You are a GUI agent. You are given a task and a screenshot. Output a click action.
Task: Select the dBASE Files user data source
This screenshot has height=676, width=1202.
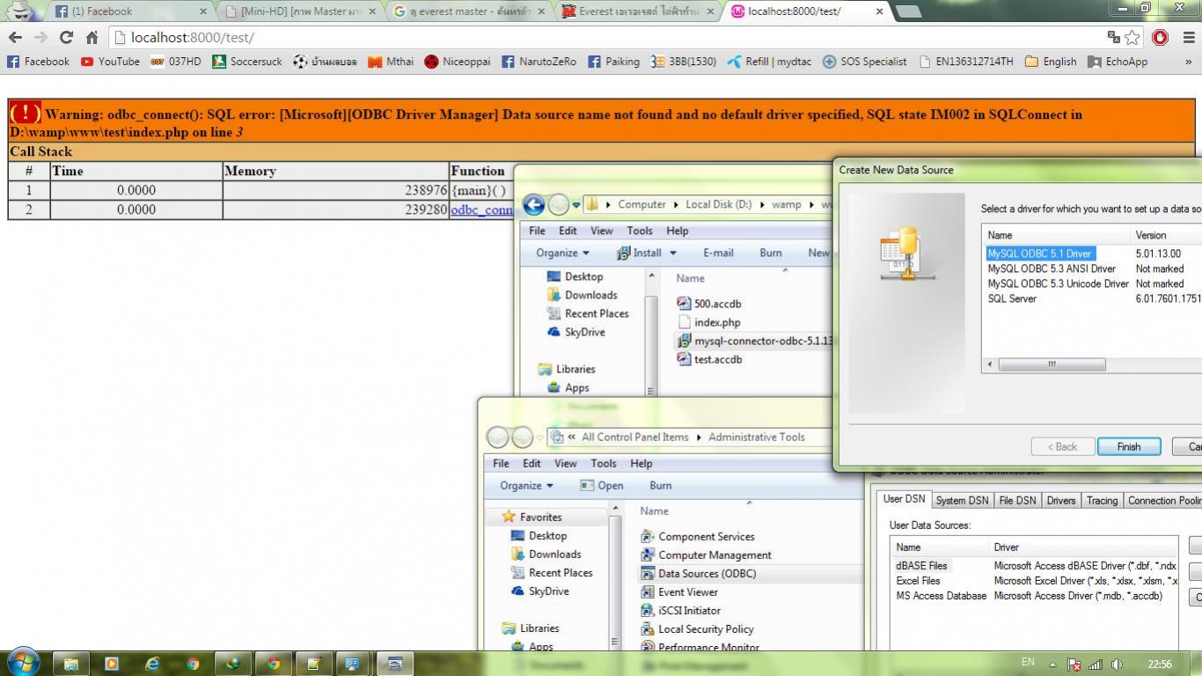[921, 566]
